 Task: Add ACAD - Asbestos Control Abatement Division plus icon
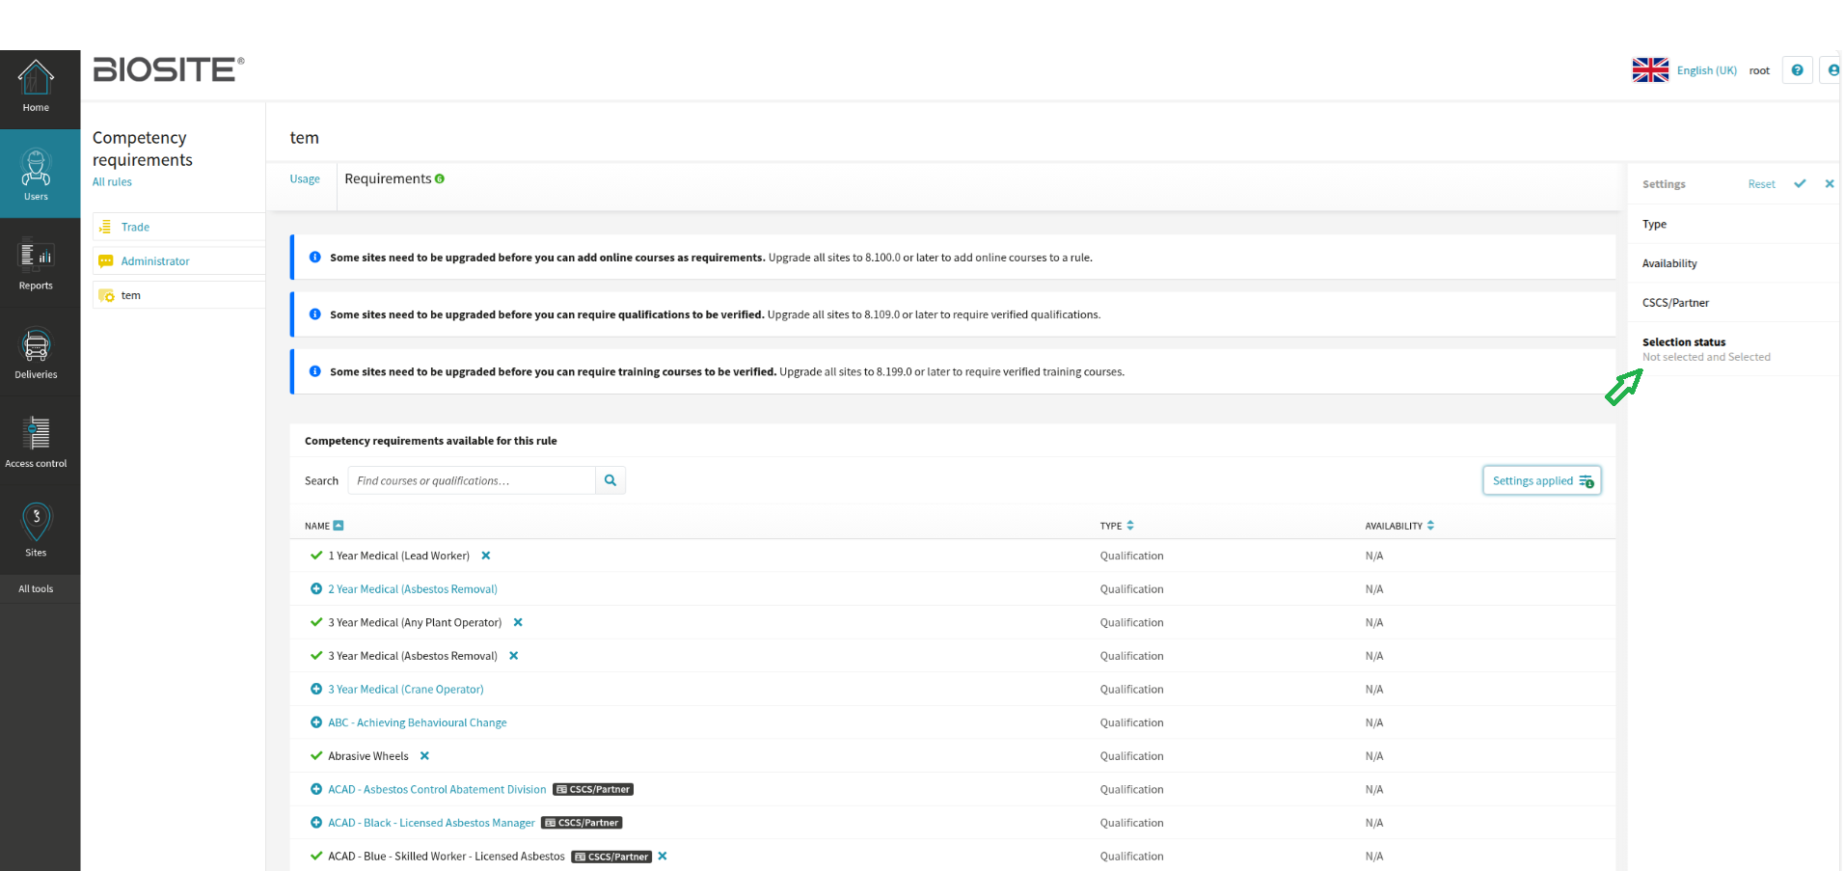point(316,789)
